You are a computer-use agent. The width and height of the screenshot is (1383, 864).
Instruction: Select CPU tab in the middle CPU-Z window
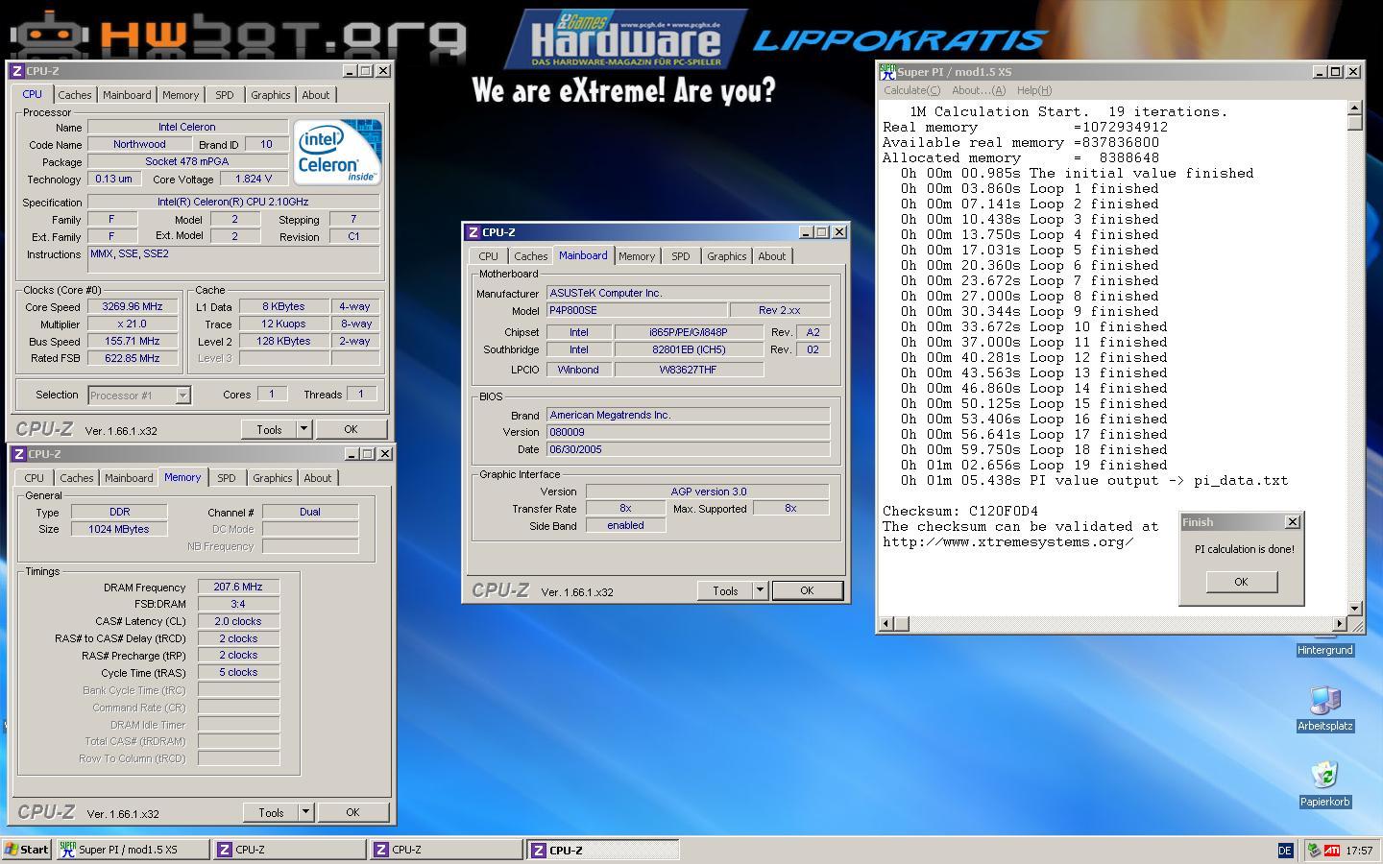488,256
